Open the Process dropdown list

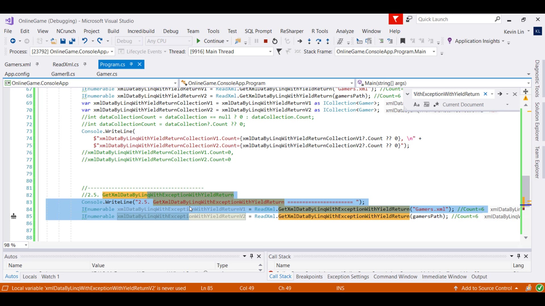112,52
